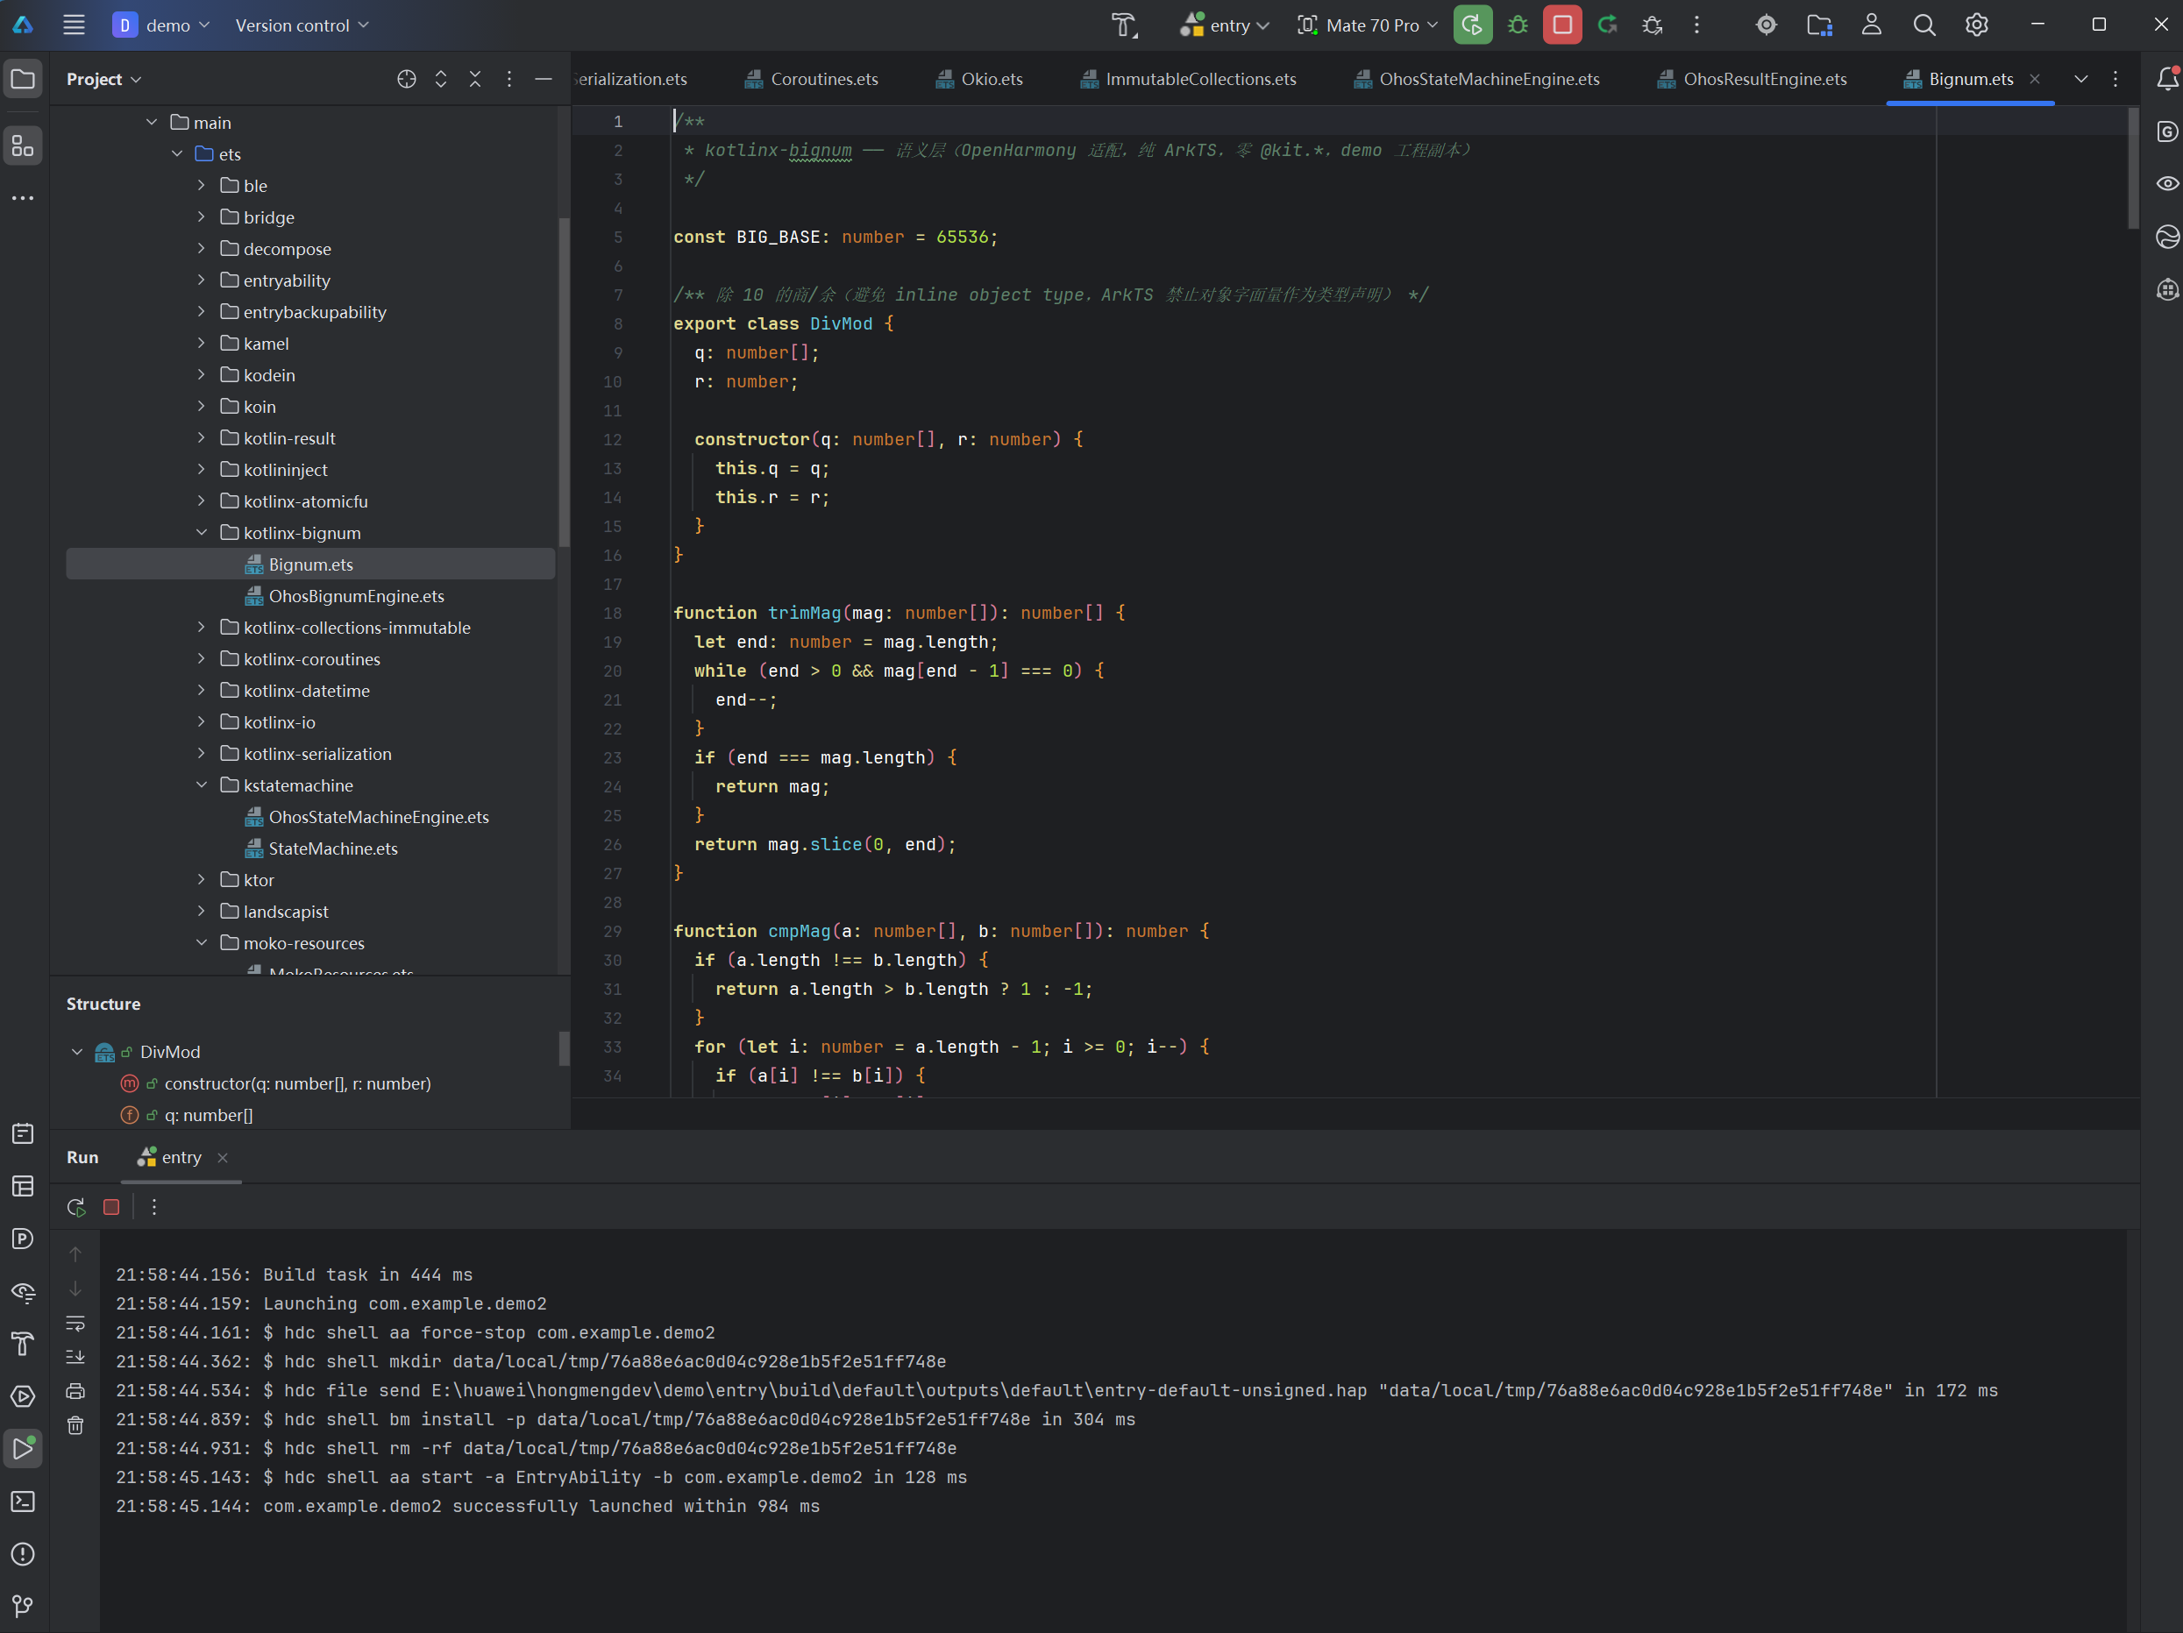The image size is (2183, 1633).
Task: Open the Mate 70 Pro device dropdown
Action: (1368, 25)
